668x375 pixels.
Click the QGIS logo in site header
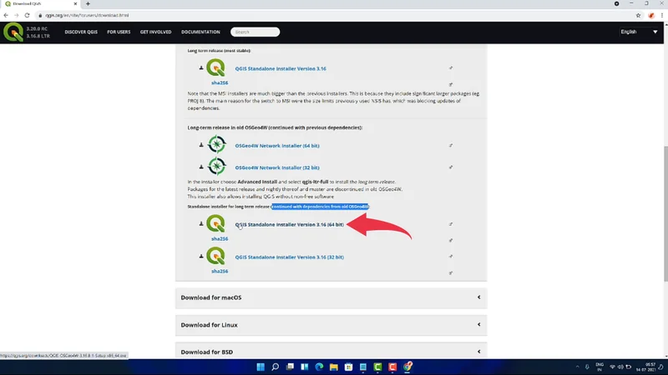point(13,32)
